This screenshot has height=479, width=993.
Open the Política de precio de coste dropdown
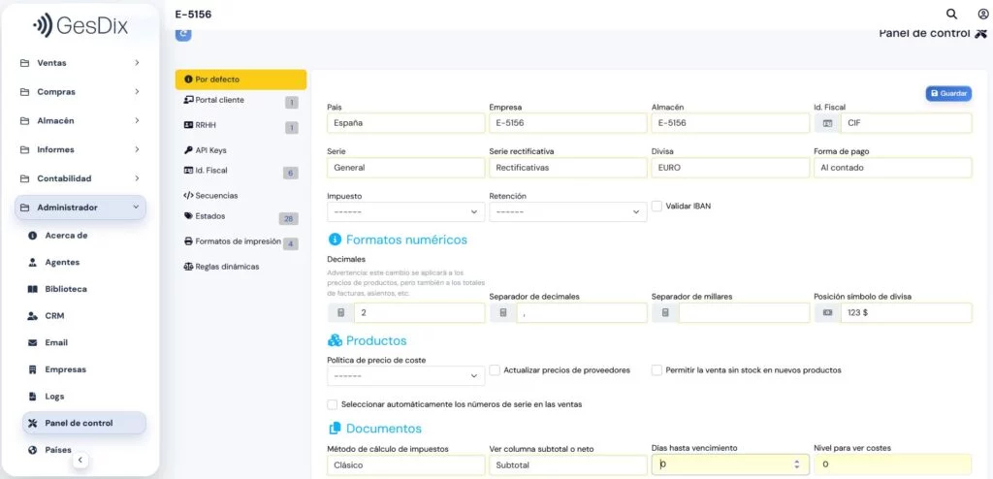coord(406,375)
